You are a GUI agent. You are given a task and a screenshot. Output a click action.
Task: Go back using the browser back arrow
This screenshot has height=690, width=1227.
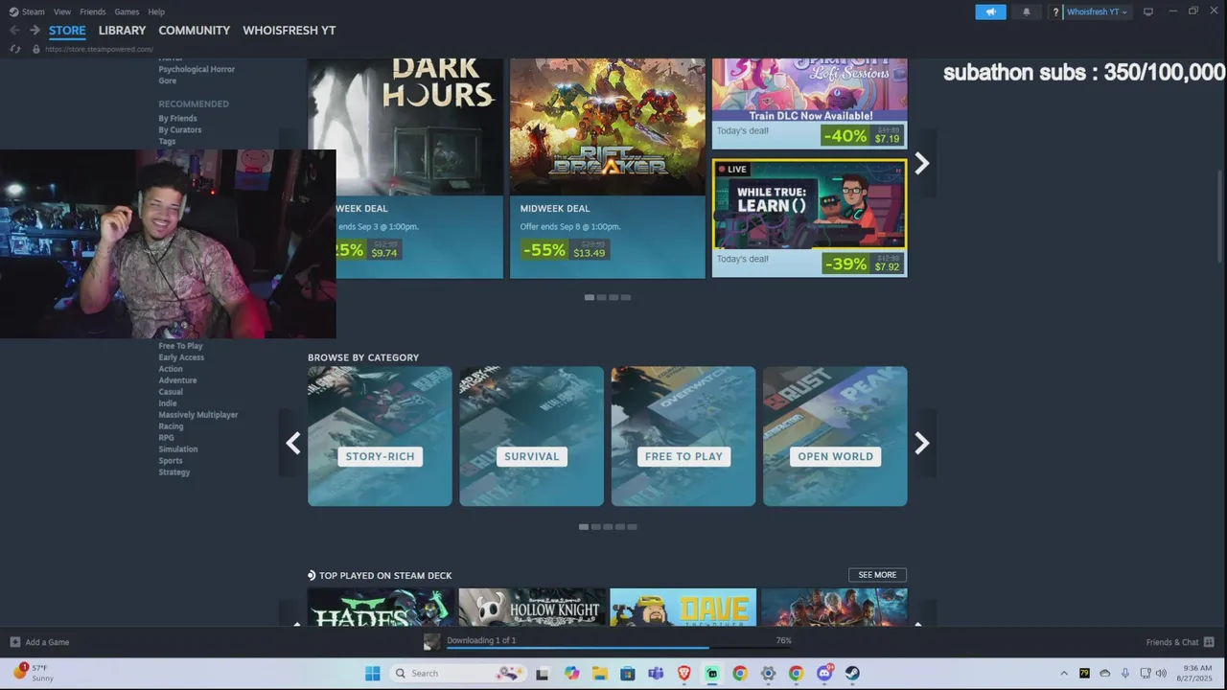[14, 31]
